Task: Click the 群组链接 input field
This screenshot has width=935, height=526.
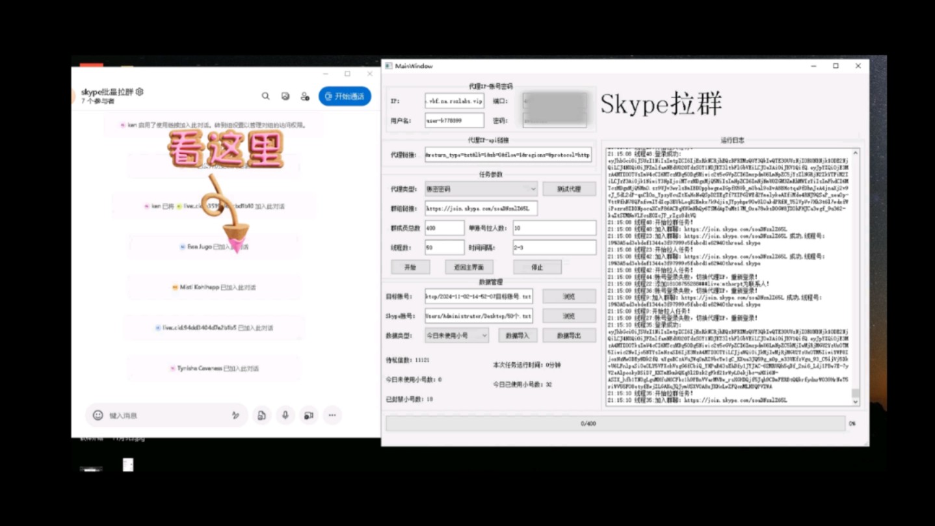Action: point(481,209)
